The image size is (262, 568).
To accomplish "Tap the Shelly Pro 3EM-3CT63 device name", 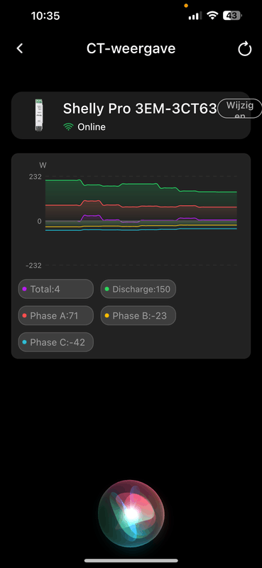I will pos(140,109).
